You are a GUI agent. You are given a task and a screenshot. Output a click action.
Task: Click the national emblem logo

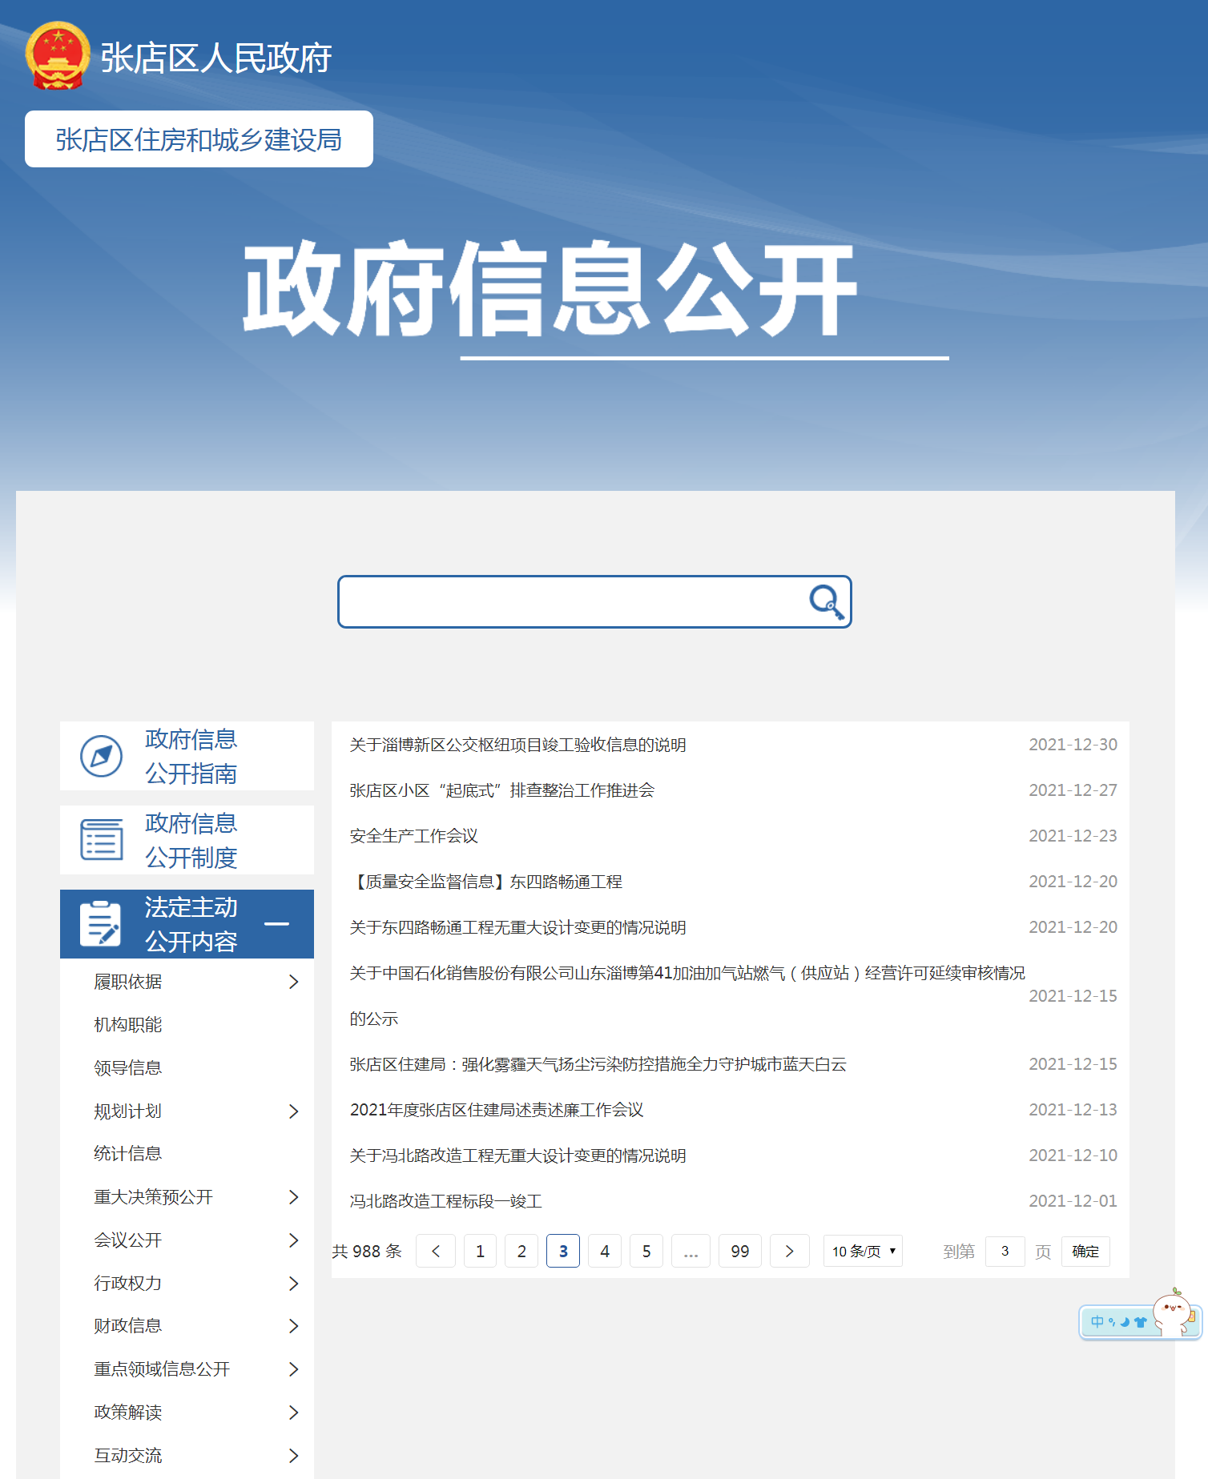[58, 55]
